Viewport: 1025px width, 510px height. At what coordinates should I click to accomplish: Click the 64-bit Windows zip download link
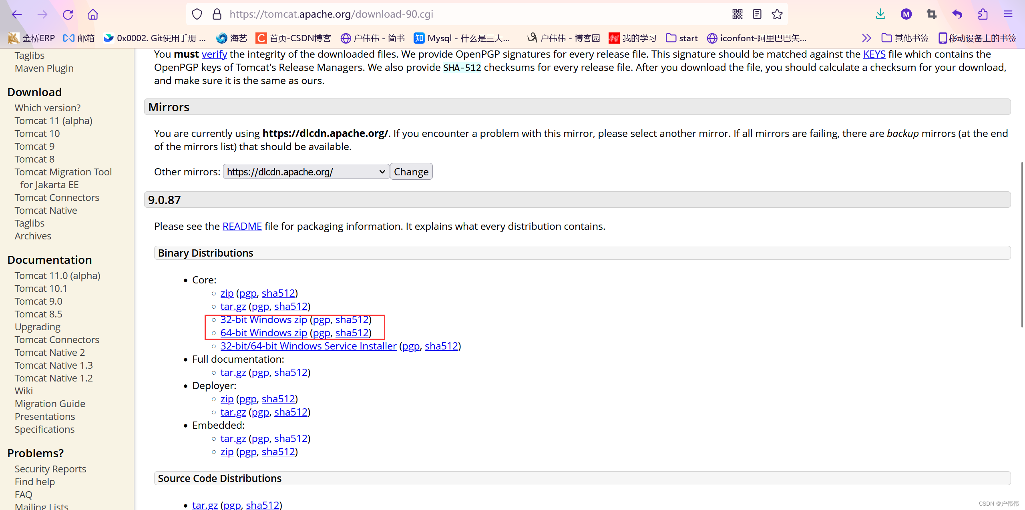(264, 333)
